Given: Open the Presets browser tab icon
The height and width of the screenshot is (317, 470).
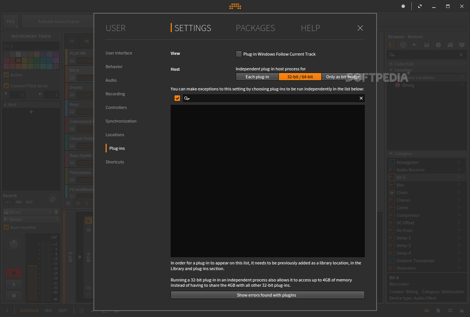Looking at the screenshot, I should tap(403, 45).
